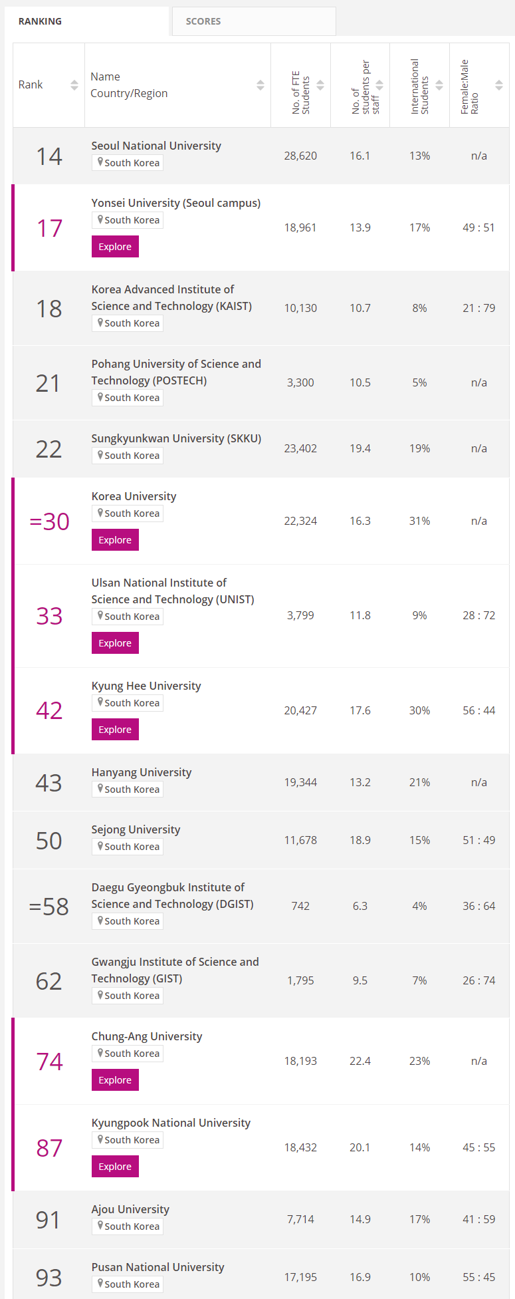The height and width of the screenshot is (1299, 515).
Task: Visit Sungkyunkwan University (SKKU) page
Action: (x=176, y=438)
